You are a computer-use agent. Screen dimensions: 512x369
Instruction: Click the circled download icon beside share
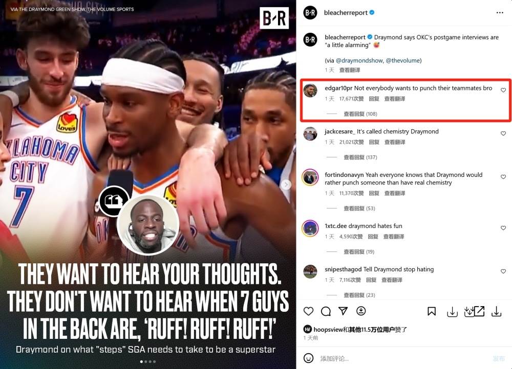[x=361, y=311]
